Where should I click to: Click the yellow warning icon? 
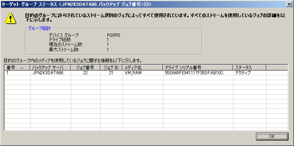[11, 18]
